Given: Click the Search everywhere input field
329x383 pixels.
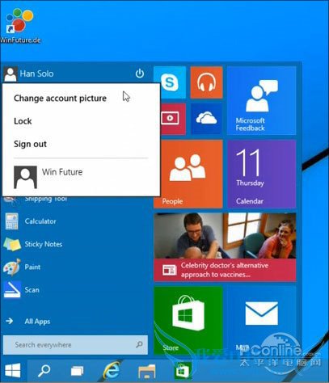Looking at the screenshot, I should [x=75, y=345].
